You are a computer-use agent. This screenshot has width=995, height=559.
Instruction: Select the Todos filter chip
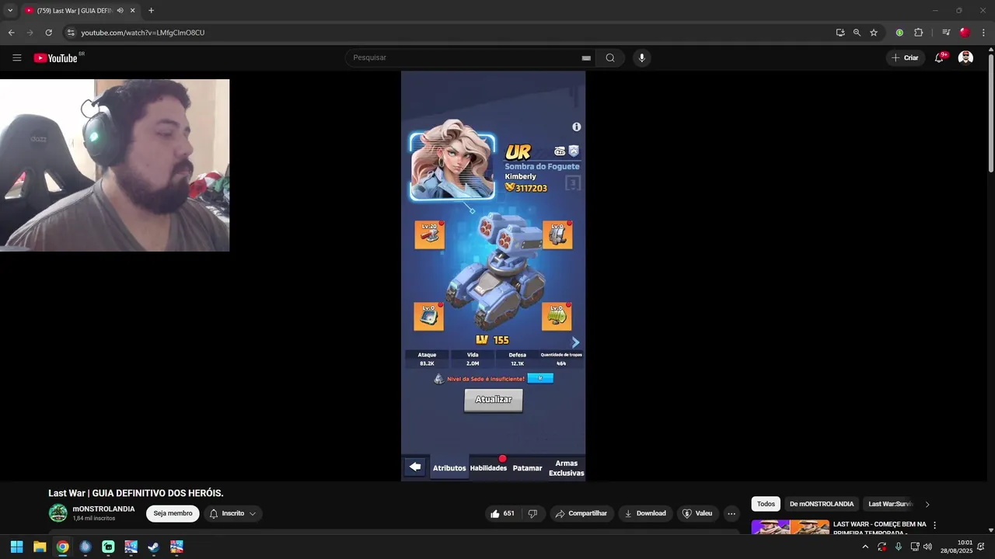click(x=766, y=504)
